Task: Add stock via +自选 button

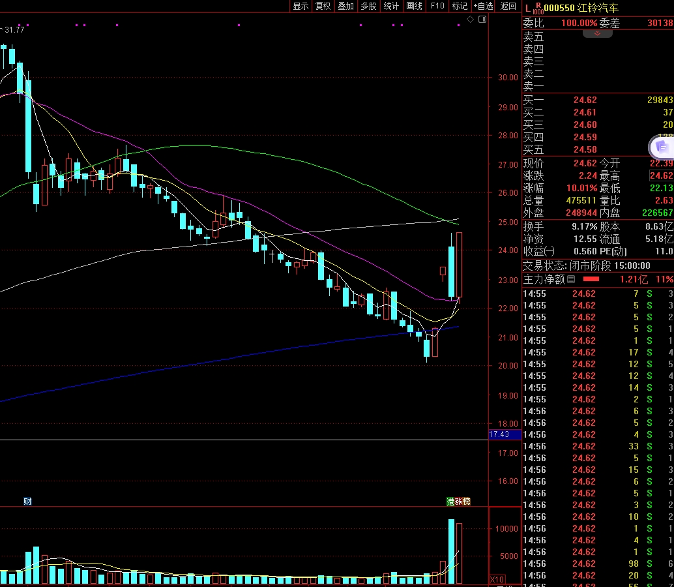Action: (x=483, y=6)
